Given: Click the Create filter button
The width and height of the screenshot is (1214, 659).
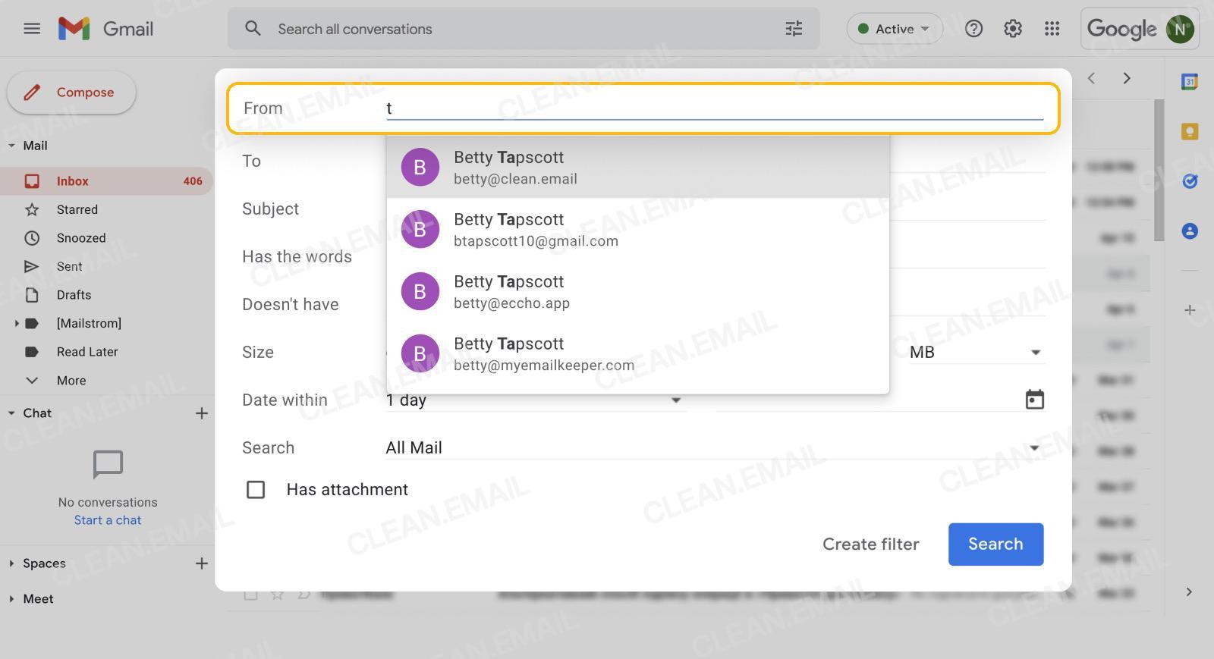Looking at the screenshot, I should [x=870, y=544].
